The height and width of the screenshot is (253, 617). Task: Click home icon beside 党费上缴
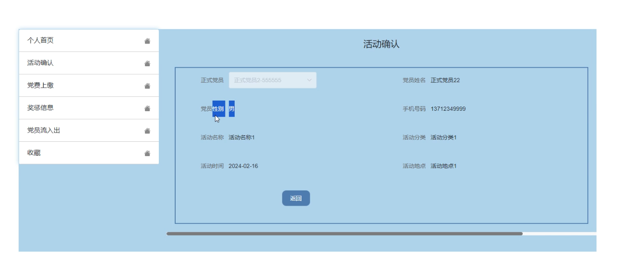147,86
